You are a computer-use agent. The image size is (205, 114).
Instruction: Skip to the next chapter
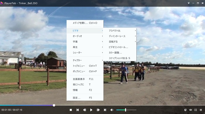(105, 110)
